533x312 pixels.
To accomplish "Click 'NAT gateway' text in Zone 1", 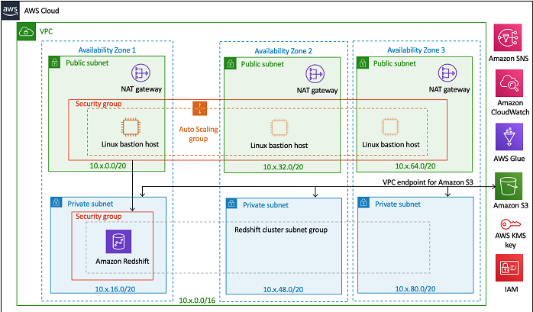I will [141, 89].
